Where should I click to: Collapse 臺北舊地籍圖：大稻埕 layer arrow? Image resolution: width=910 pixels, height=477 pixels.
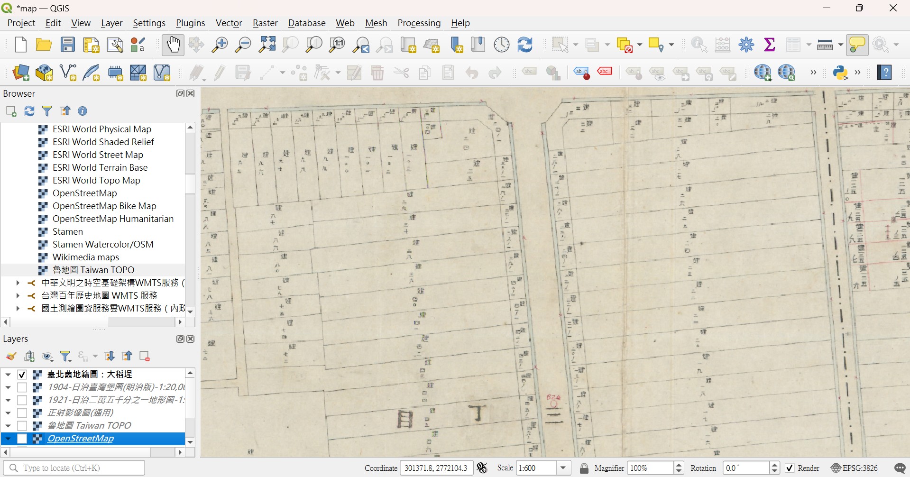[x=8, y=375]
